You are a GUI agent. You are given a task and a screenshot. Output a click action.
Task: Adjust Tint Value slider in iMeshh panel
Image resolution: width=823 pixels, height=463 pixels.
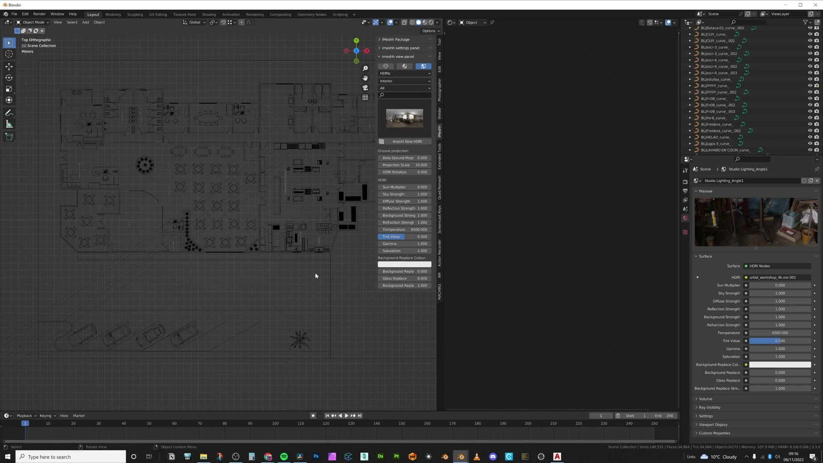[x=405, y=237]
